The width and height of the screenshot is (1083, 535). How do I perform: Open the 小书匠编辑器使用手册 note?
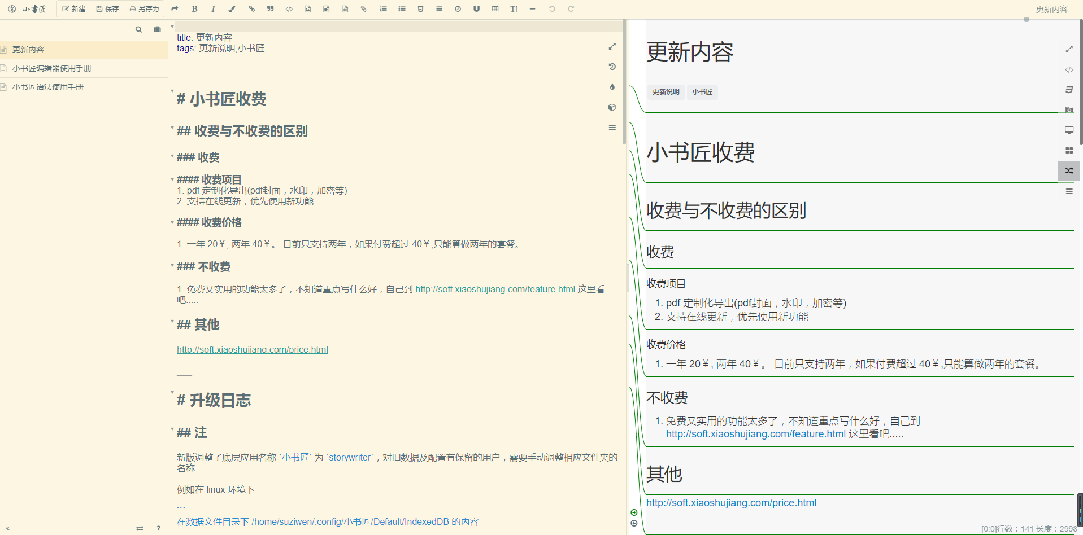(x=84, y=68)
